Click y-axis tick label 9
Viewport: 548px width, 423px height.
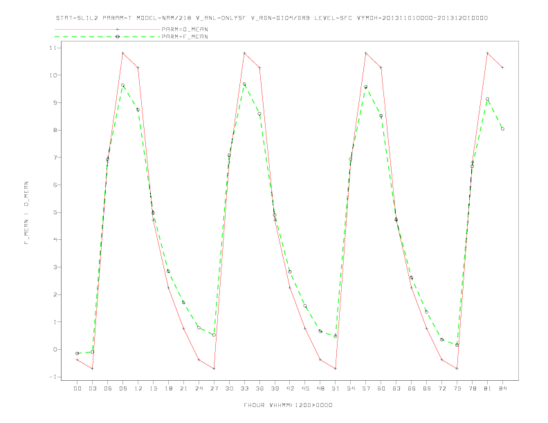point(55,102)
